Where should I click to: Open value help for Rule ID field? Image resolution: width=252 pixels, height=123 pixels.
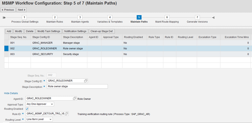[x=66, y=114]
